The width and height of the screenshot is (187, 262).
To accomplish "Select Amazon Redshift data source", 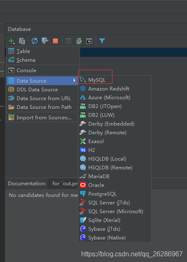I will (115, 89).
